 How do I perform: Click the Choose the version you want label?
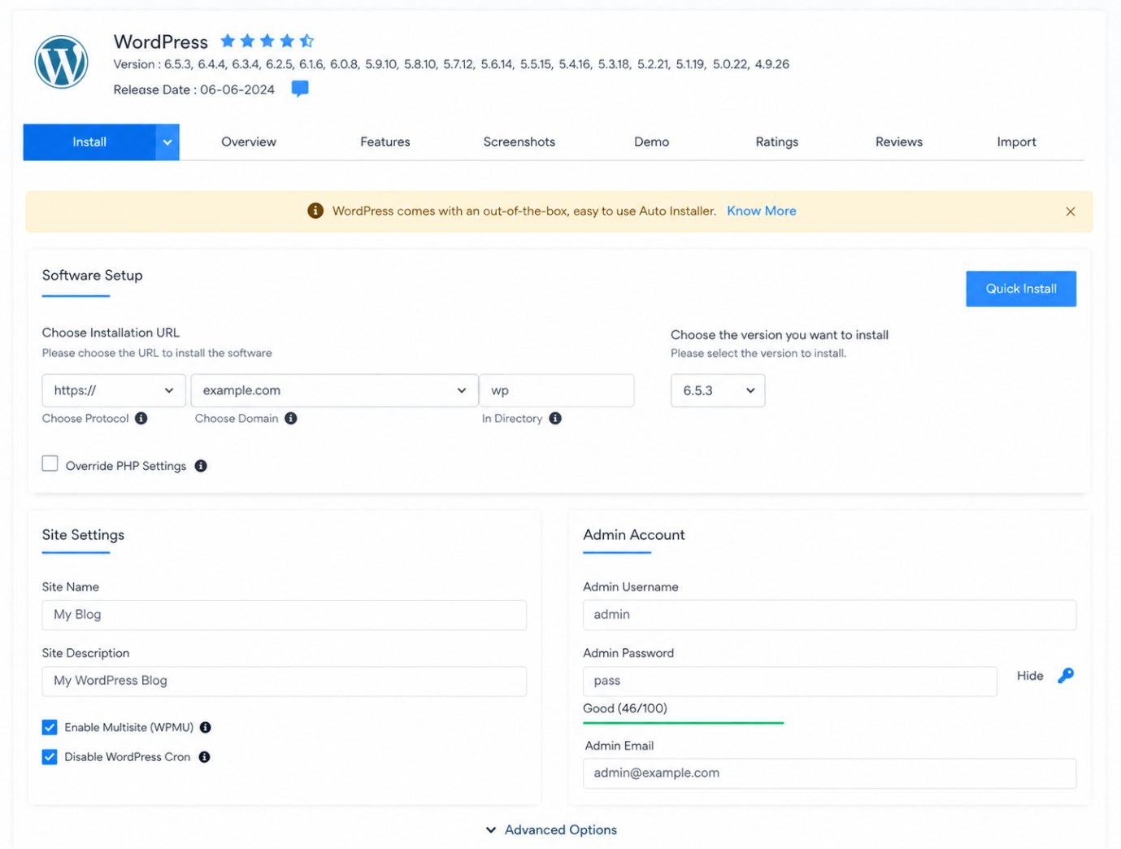pyautogui.click(x=780, y=335)
